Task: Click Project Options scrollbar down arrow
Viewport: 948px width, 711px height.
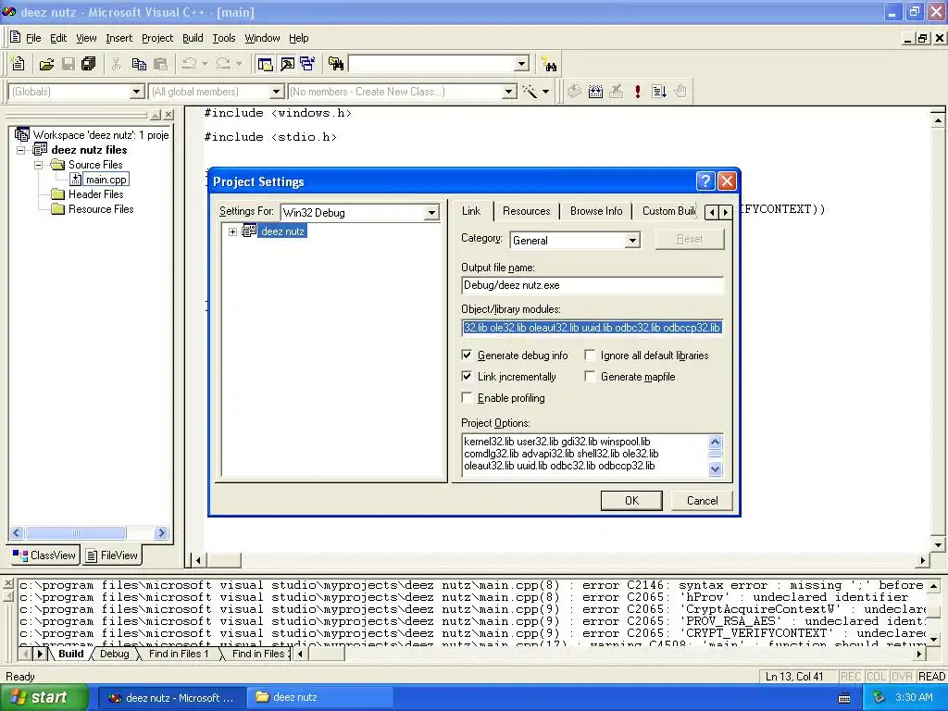Action: point(716,468)
